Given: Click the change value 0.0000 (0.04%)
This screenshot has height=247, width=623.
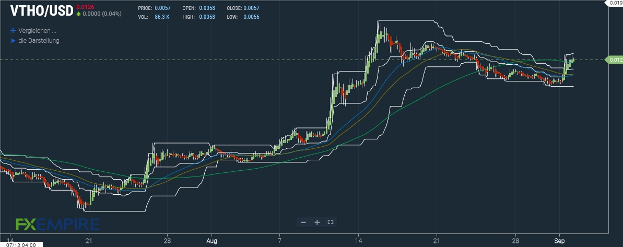Looking at the screenshot, I should [x=102, y=14].
